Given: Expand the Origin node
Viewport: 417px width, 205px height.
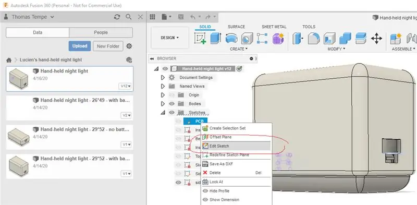Looking at the screenshot, I should click(x=163, y=95).
